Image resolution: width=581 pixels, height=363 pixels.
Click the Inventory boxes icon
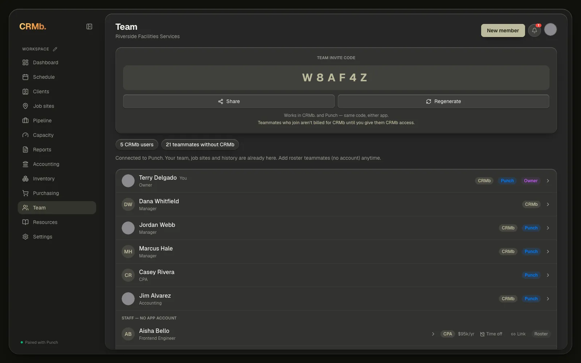25,179
